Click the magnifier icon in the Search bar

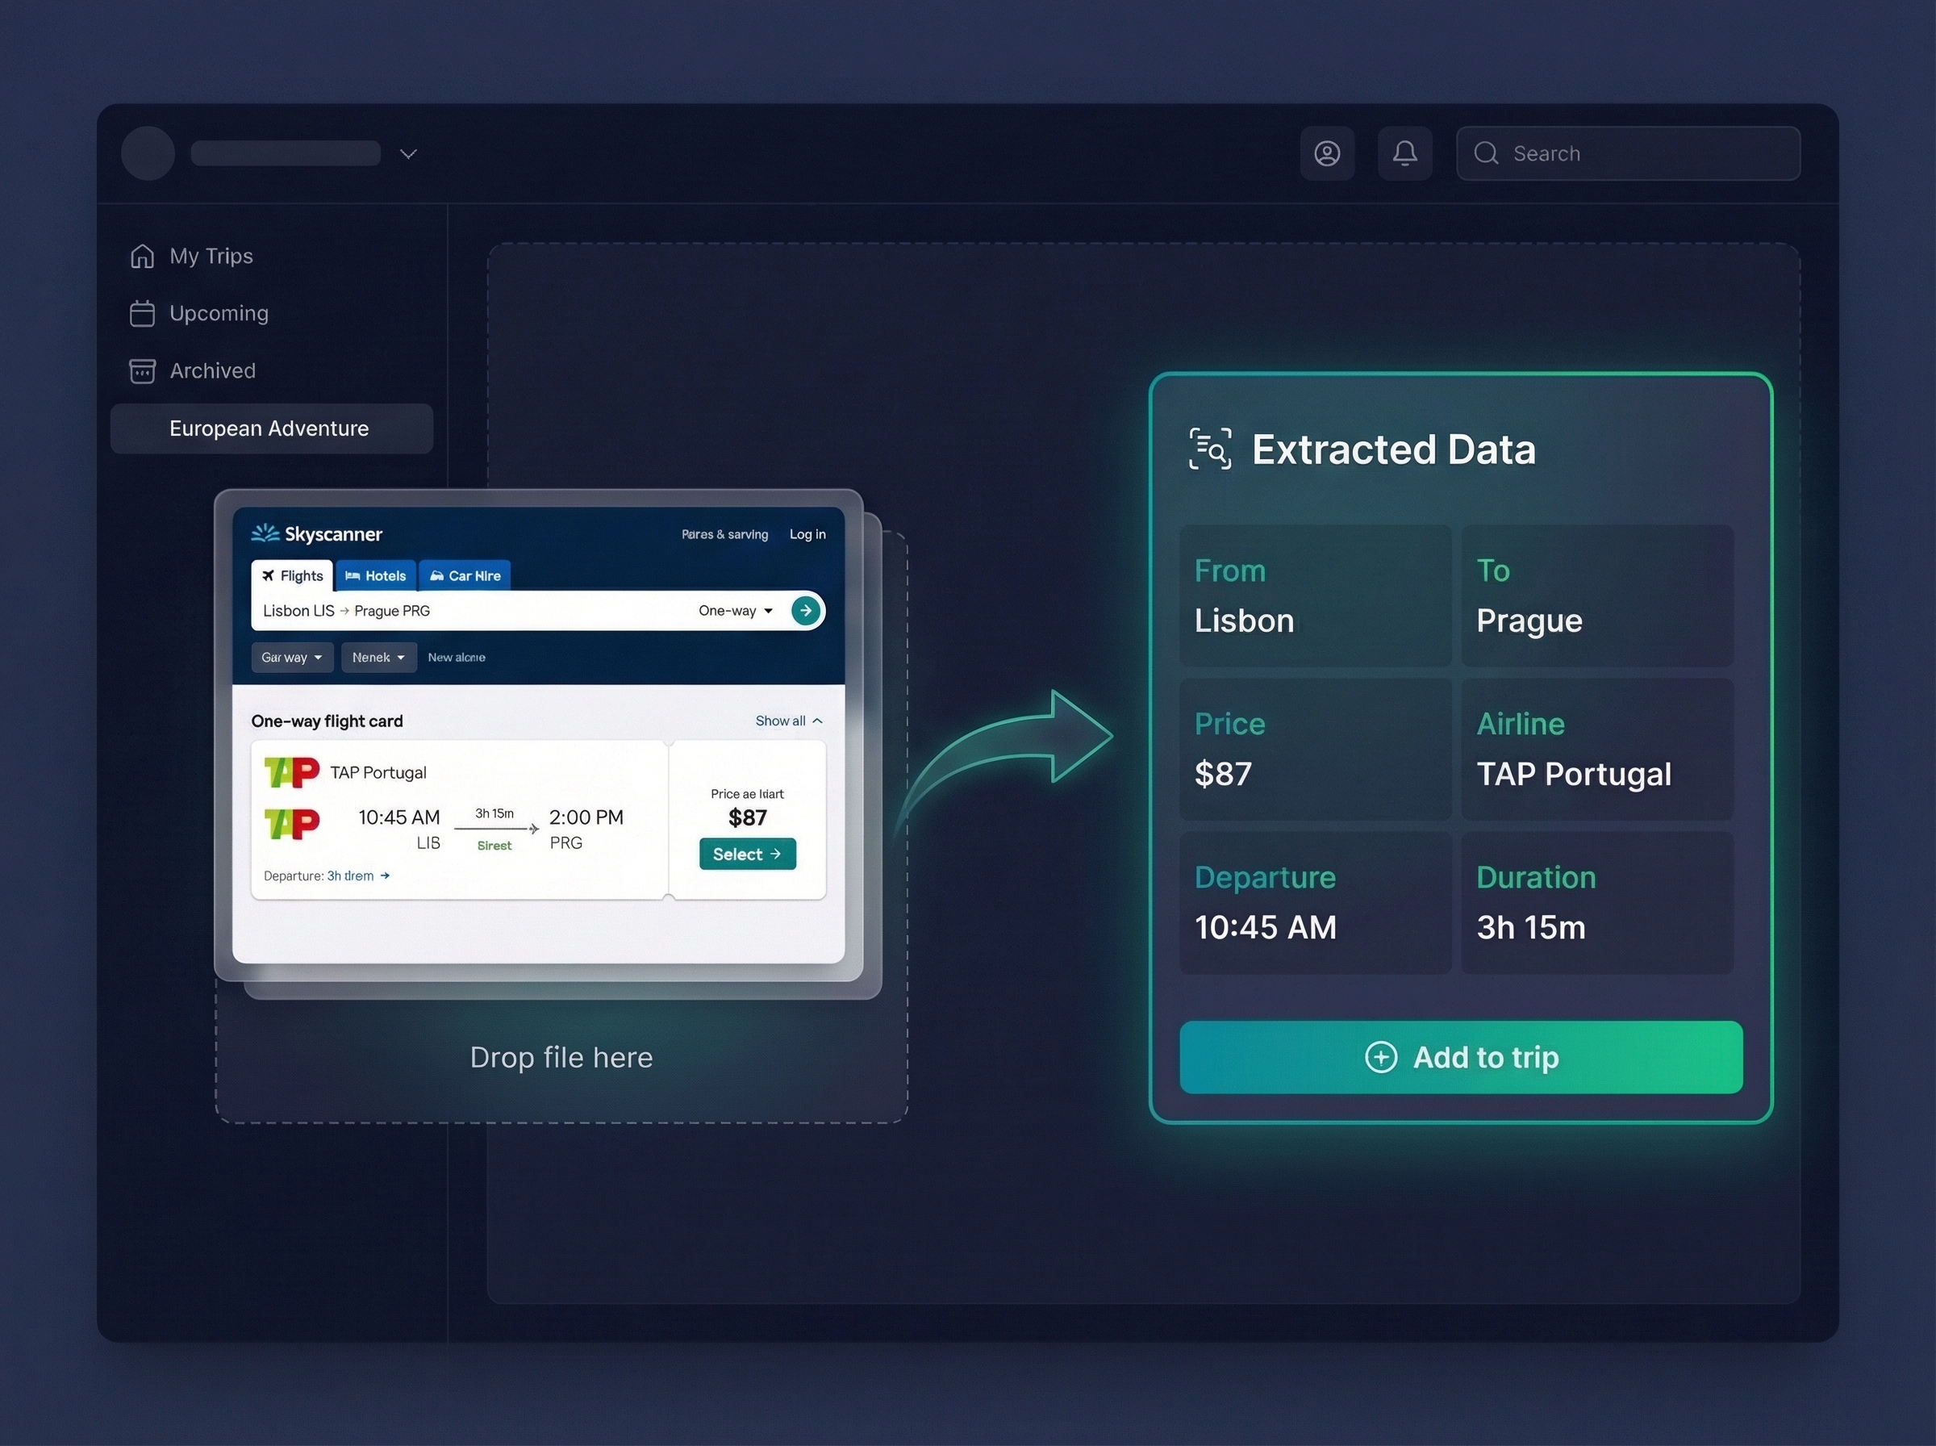[x=1487, y=153]
